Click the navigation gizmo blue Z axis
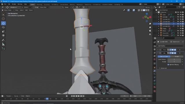The image size is (185, 104). coord(147,14)
